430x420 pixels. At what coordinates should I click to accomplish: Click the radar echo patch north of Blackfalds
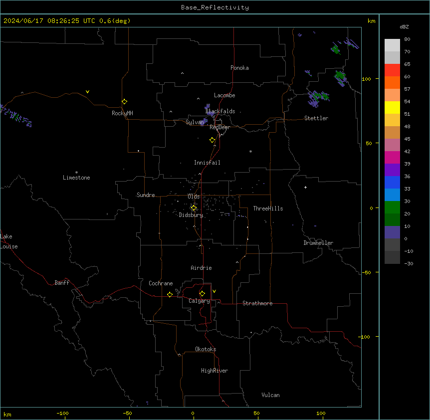(x=208, y=106)
